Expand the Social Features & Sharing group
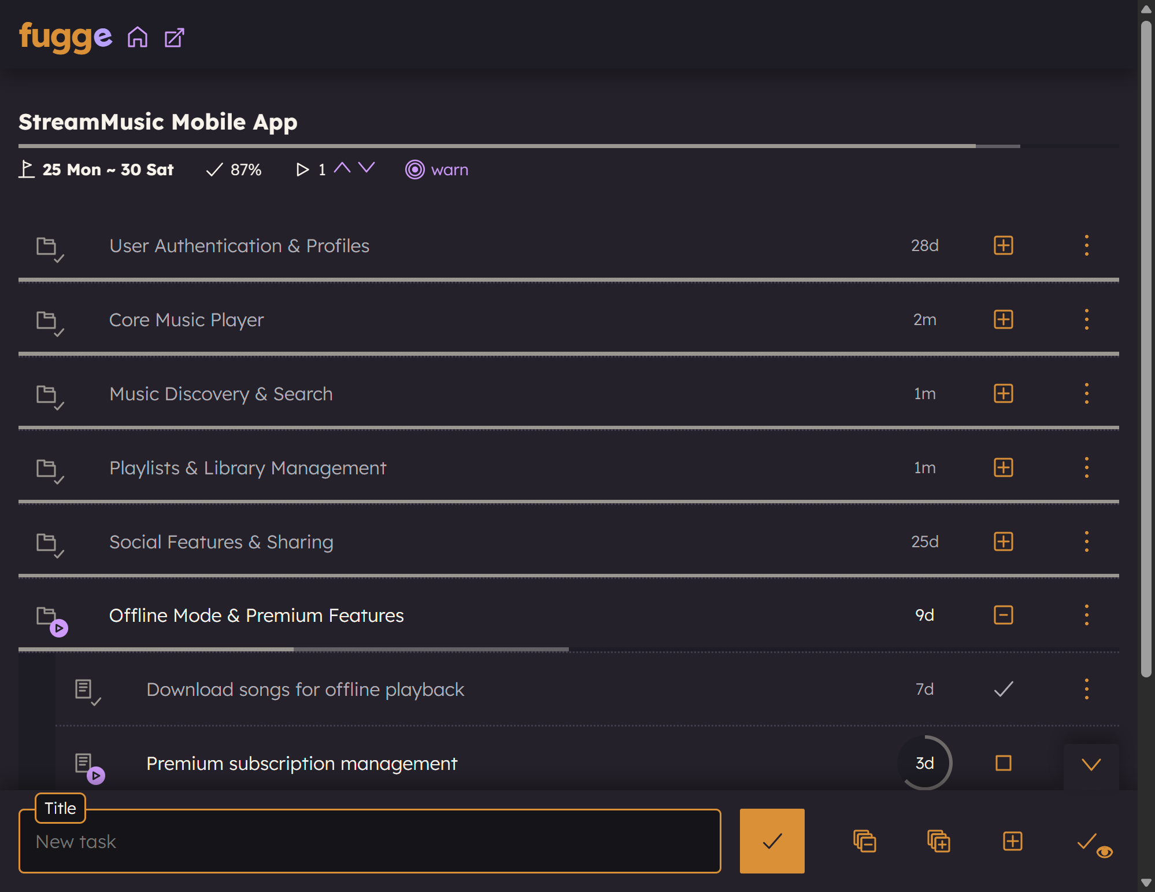Viewport: 1155px width, 892px height. click(1003, 541)
